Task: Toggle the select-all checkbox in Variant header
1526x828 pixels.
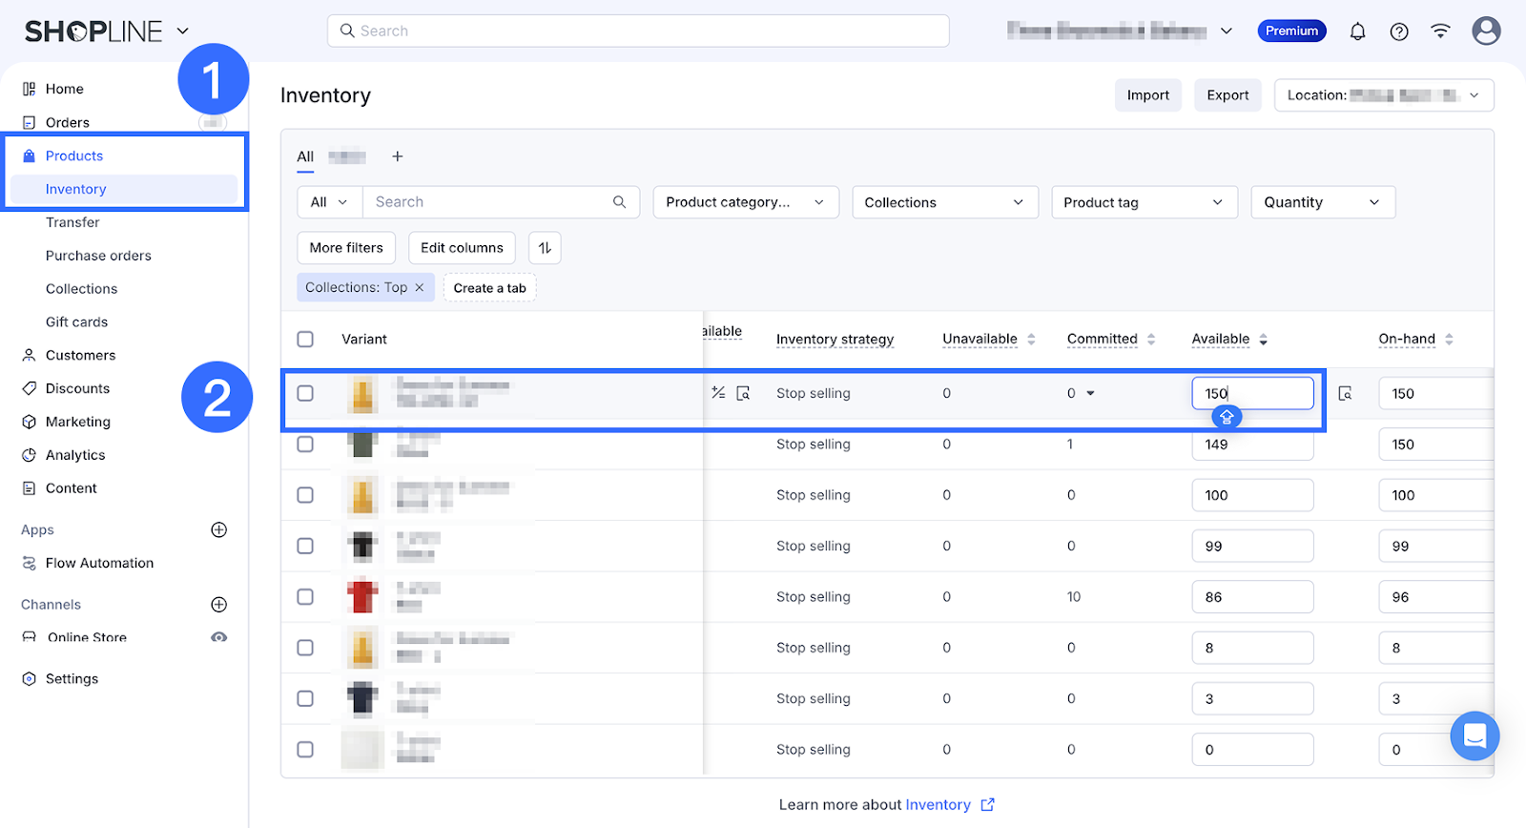Action: (305, 340)
